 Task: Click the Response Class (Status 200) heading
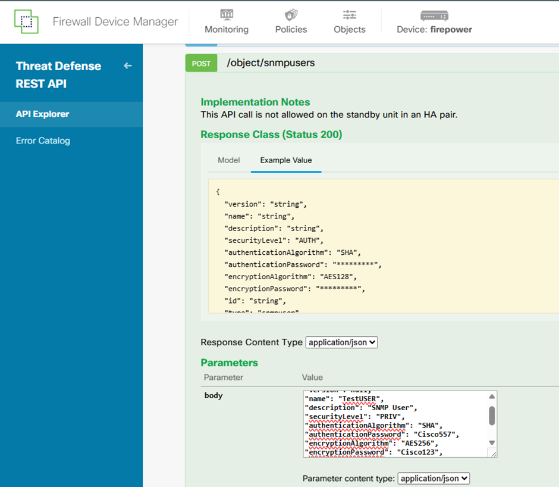pyautogui.click(x=271, y=135)
